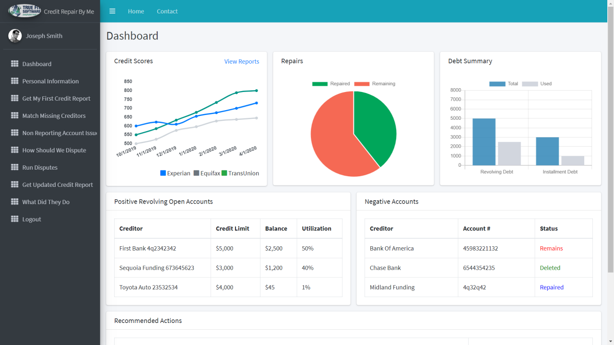Open the Contact navigation item
This screenshot has width=614, height=345.
(167, 11)
